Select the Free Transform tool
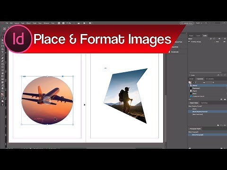 pyautogui.click(x=2, y=73)
